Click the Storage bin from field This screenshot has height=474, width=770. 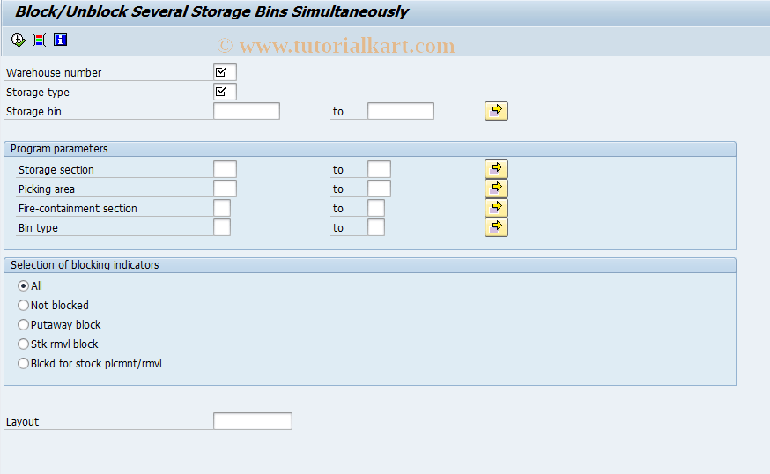pos(247,111)
